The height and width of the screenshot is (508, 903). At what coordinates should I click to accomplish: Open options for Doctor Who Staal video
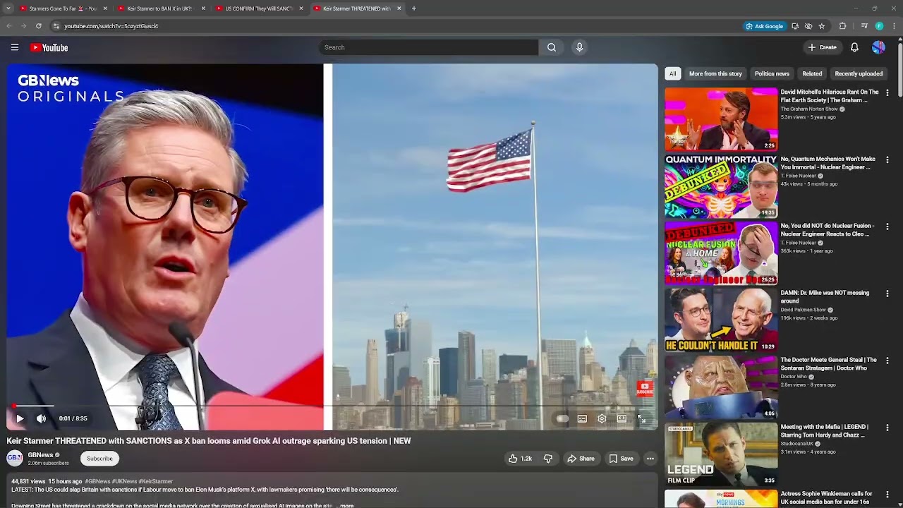click(x=887, y=361)
